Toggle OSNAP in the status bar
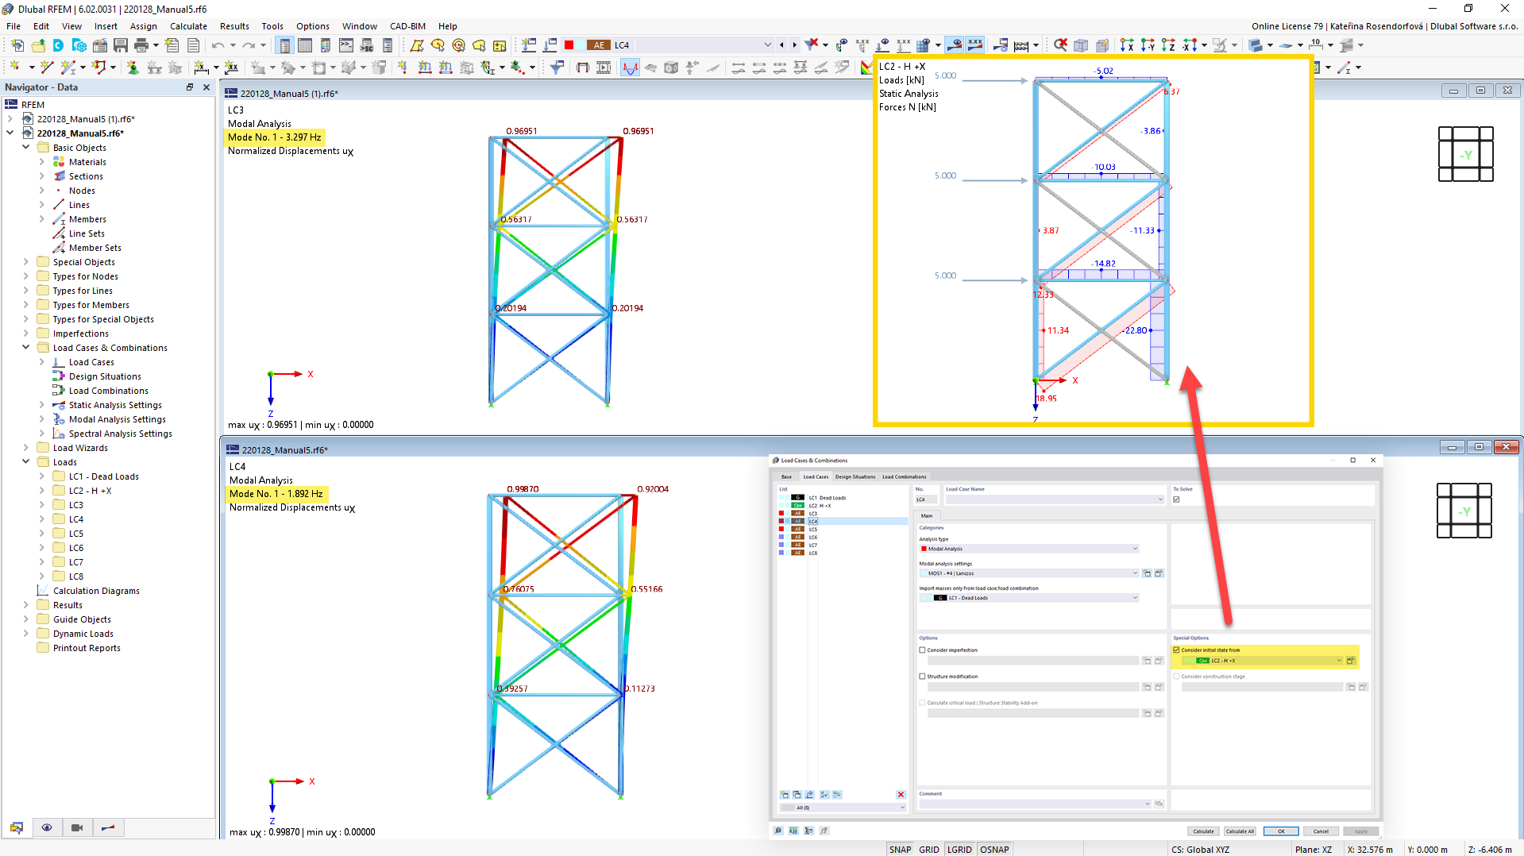 click(x=994, y=849)
